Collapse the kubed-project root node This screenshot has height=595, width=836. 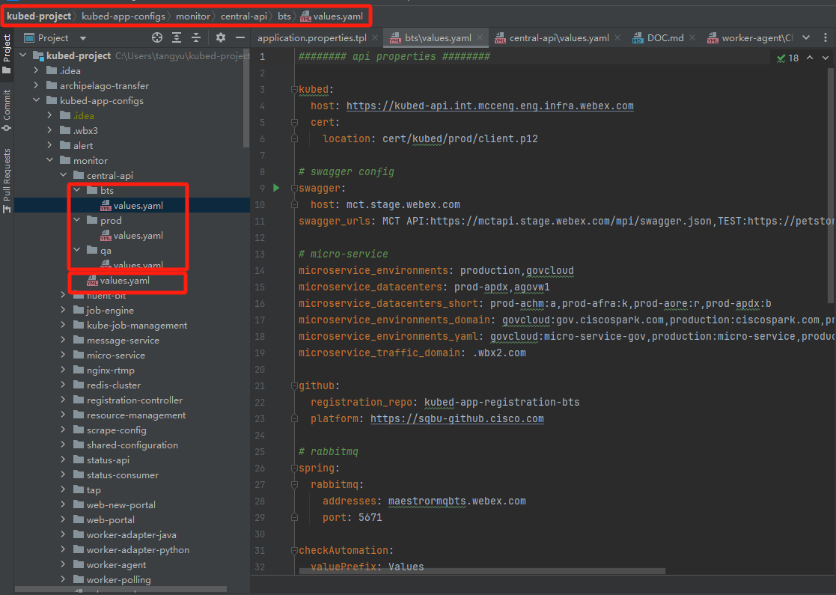tap(23, 55)
